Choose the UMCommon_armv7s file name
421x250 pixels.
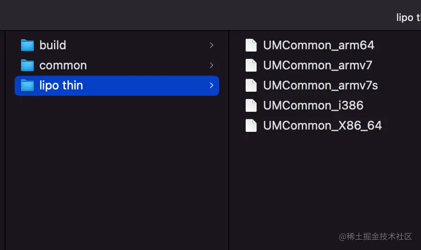[321, 85]
